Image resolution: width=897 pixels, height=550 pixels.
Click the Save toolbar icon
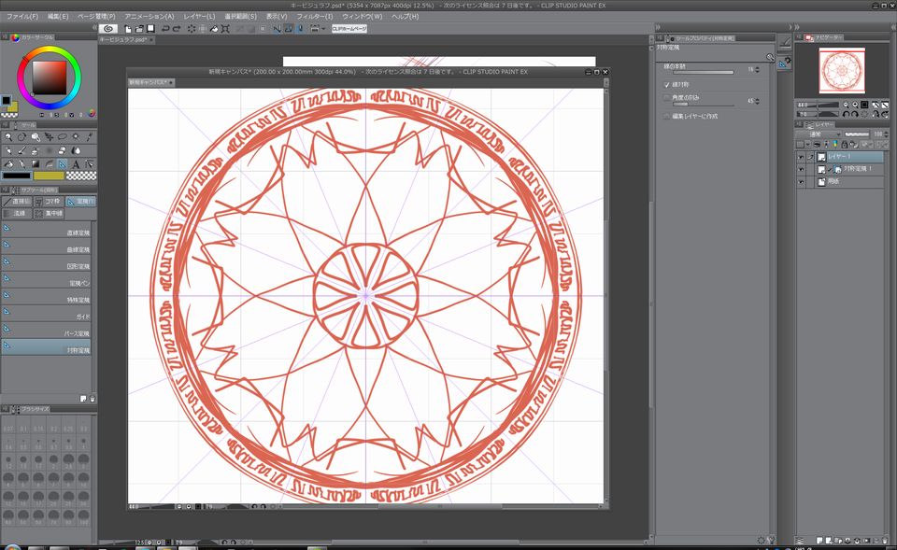pos(151,29)
